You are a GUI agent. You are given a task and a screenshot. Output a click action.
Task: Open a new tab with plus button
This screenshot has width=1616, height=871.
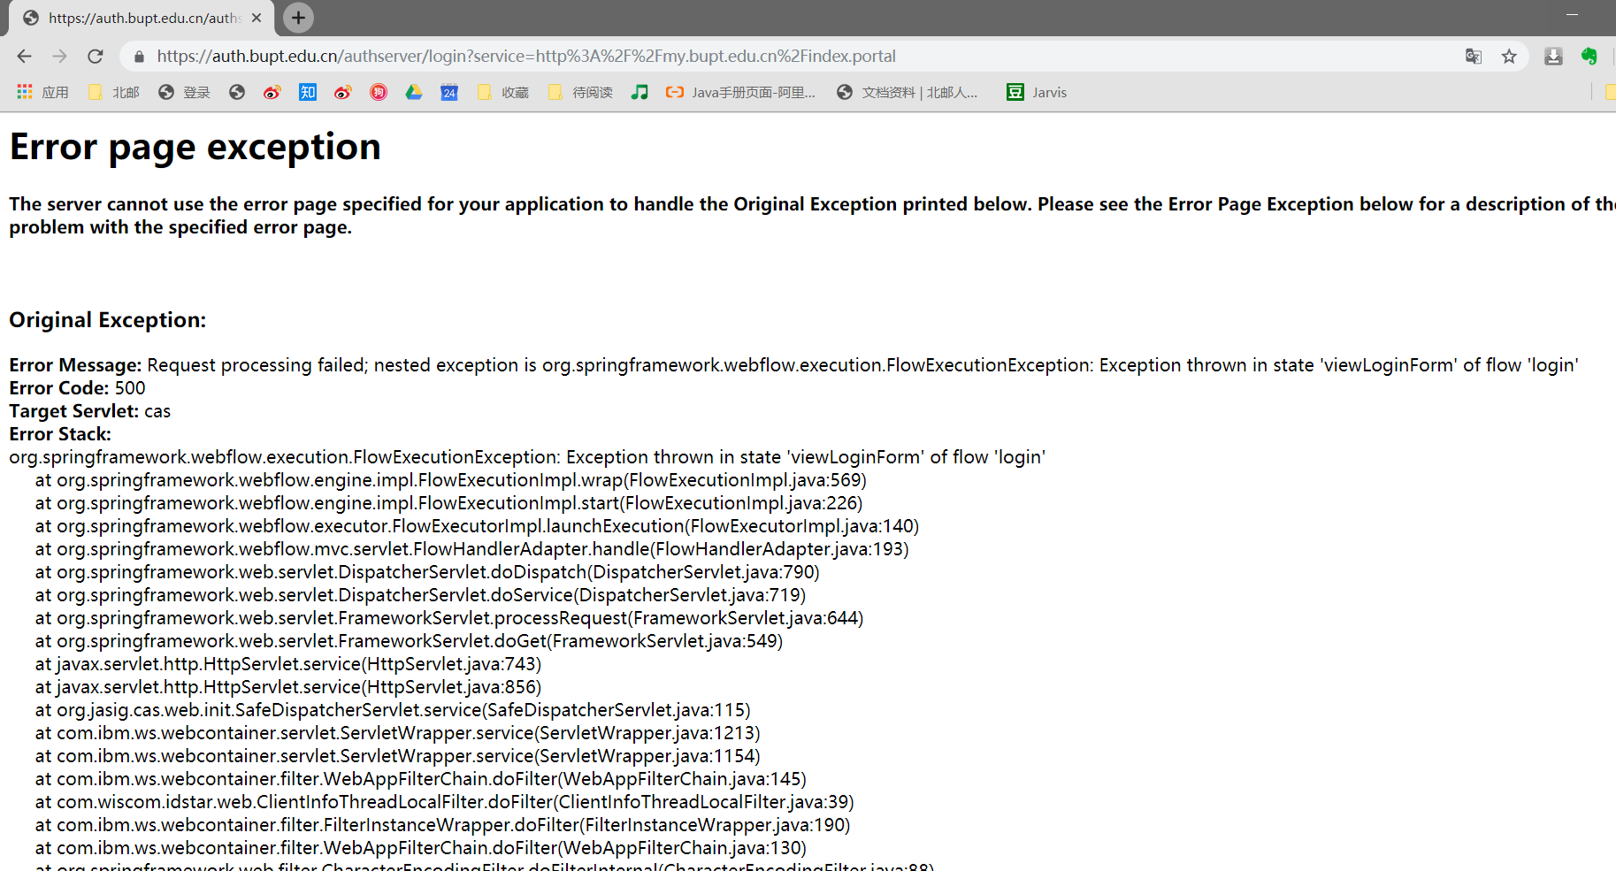[x=298, y=18]
